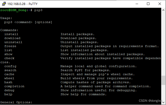
Task: Click the 'uninstall' command text
Action: (13, 42)
